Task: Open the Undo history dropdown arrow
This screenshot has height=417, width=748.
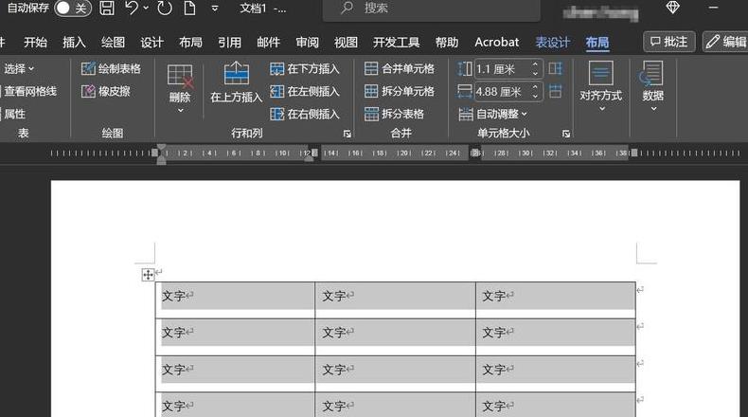Action: pyautogui.click(x=146, y=9)
